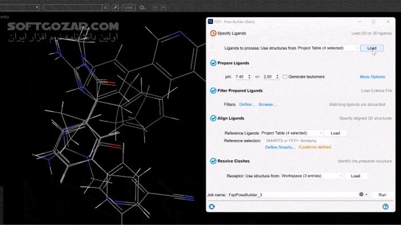The image size is (401, 225).
Task: Click the 'Specify aligned 3D structures' hint text
Action: tap(365, 118)
